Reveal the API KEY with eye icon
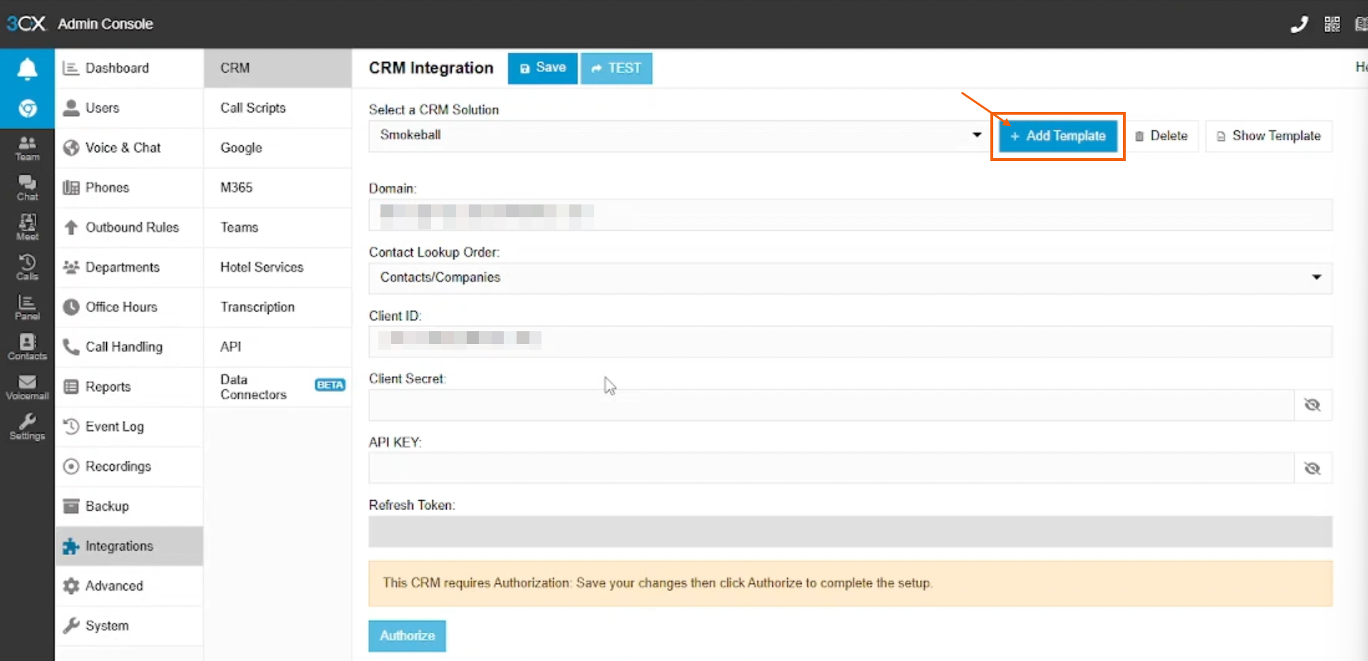 click(1312, 469)
